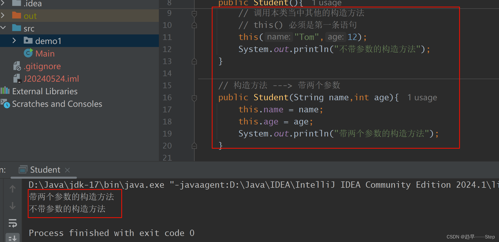Expand the .idea folder arrow
The width and height of the screenshot is (499, 242).
click(3, 3)
